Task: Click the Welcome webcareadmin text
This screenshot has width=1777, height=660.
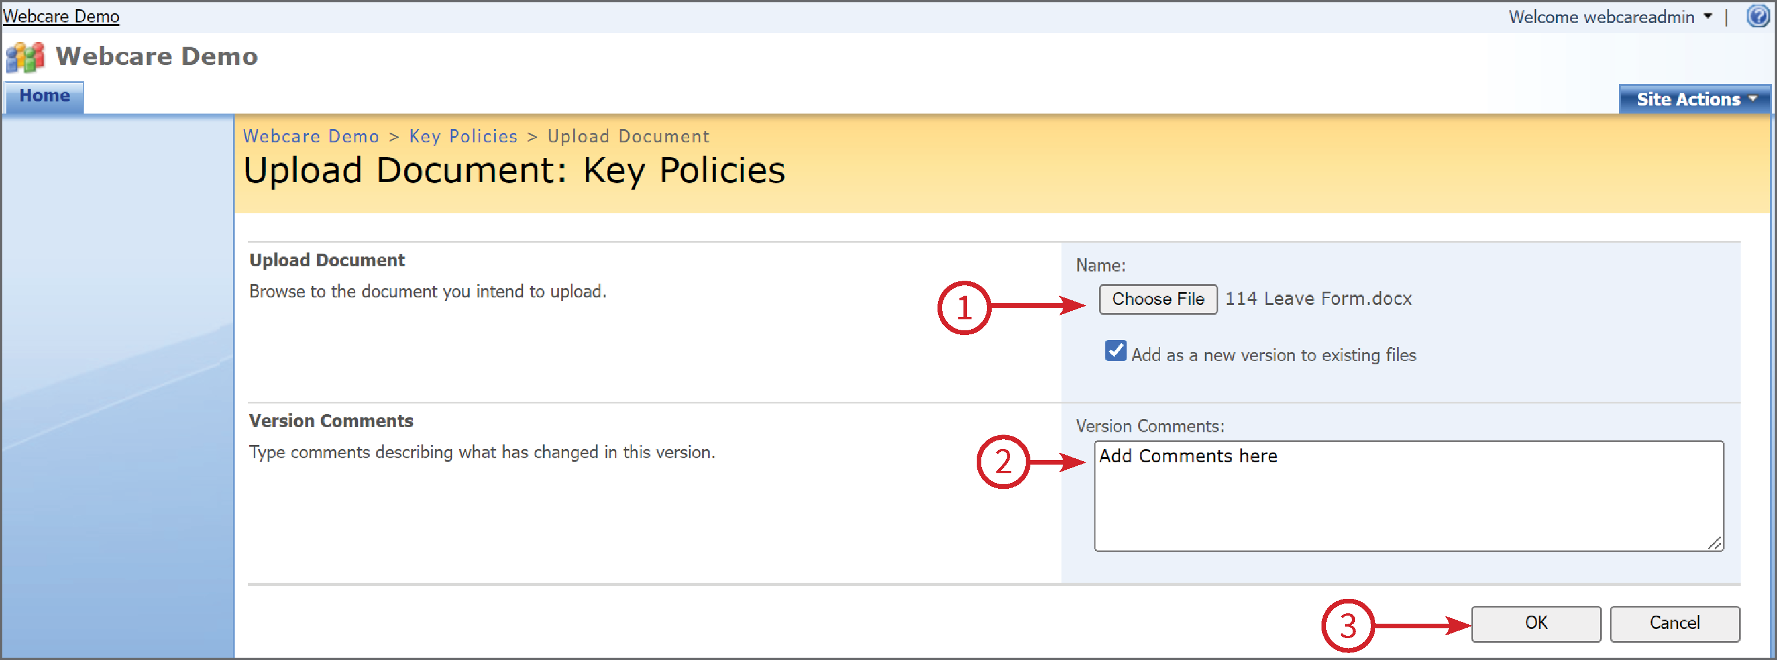Action: [1601, 17]
